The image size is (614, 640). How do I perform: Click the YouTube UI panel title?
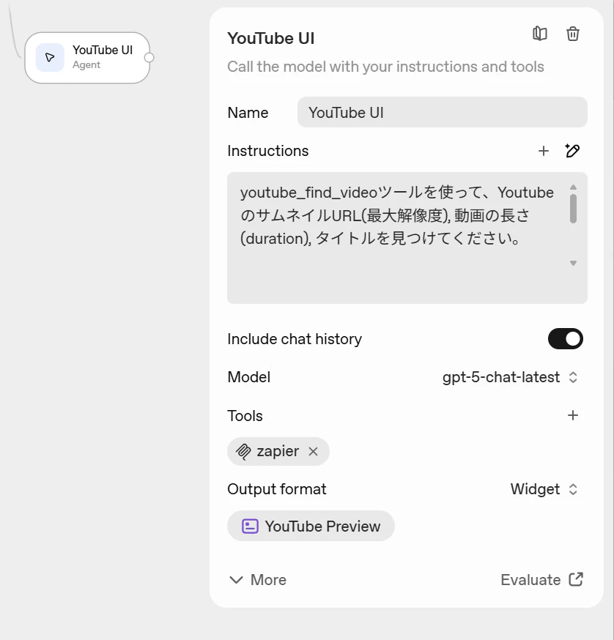point(271,38)
